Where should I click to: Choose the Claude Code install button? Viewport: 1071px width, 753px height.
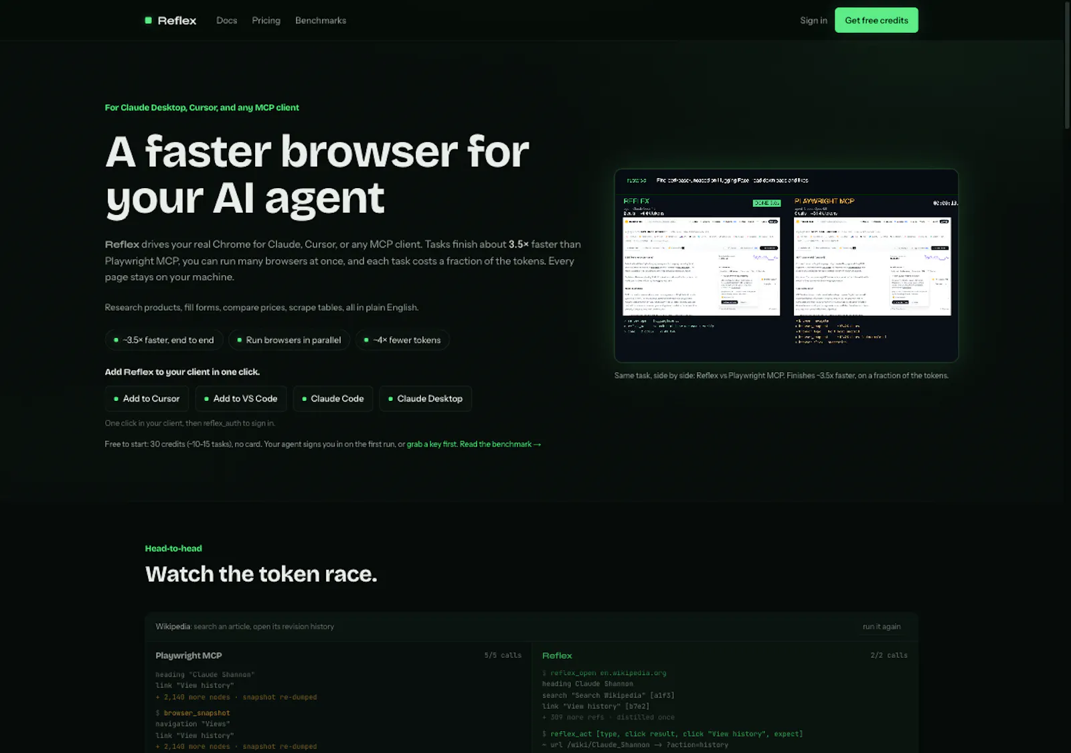click(x=333, y=399)
